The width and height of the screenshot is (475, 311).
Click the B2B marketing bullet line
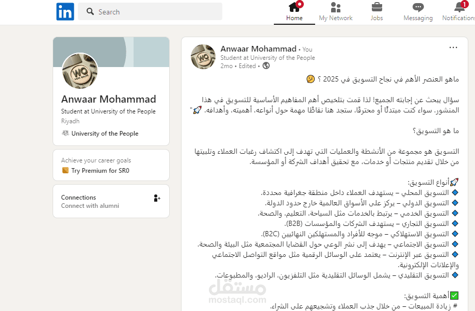tap(371, 224)
